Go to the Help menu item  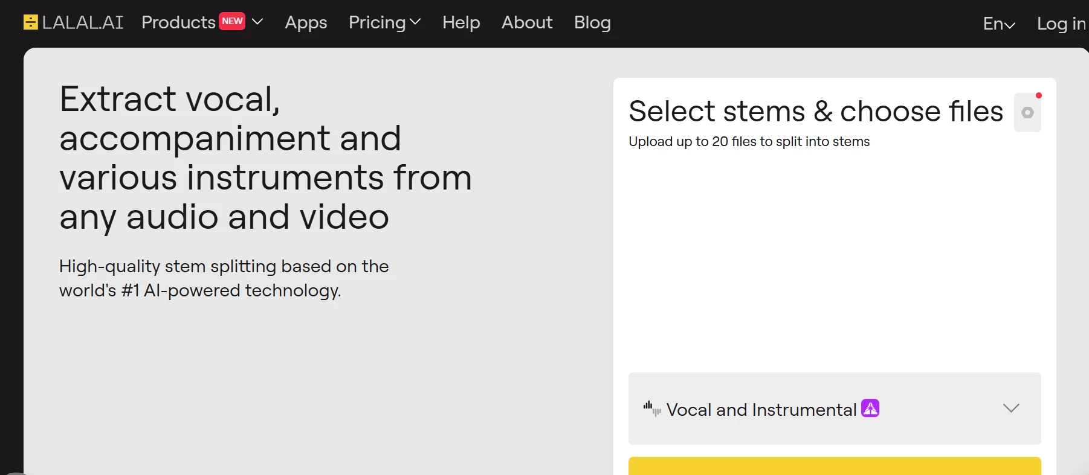(x=461, y=22)
